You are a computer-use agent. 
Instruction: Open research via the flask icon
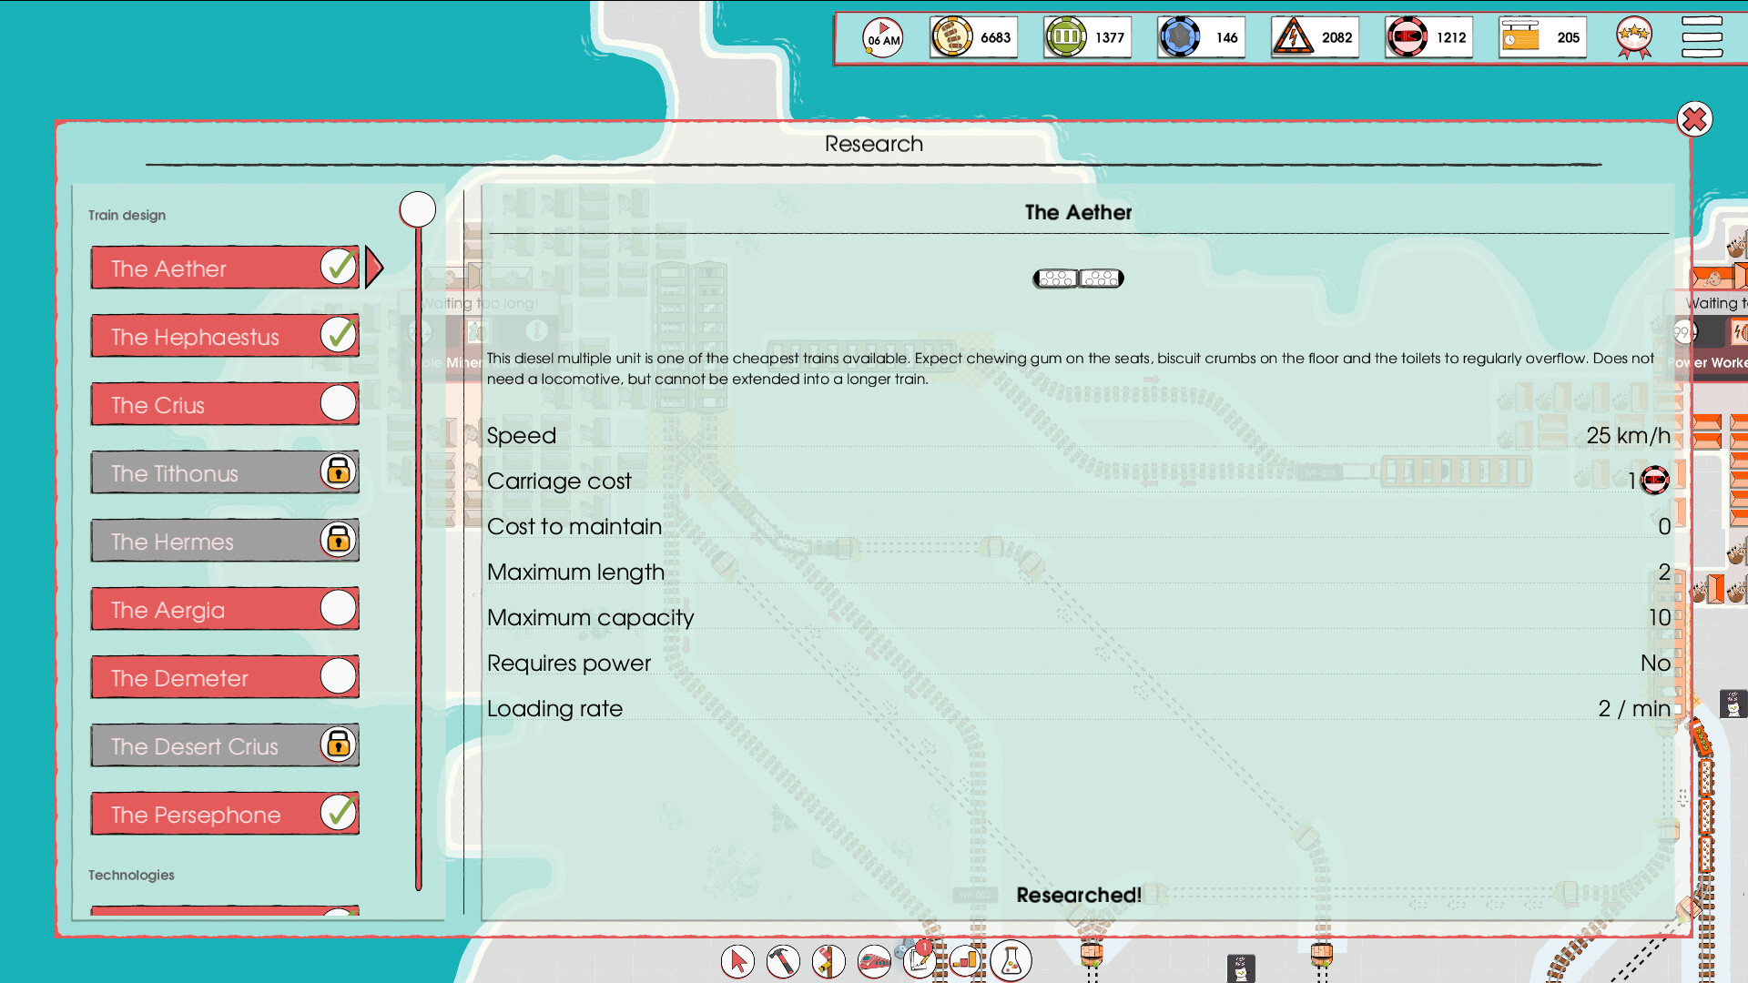[1011, 961]
